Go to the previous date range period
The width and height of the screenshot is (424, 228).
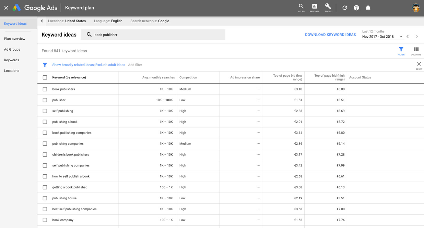point(408,37)
